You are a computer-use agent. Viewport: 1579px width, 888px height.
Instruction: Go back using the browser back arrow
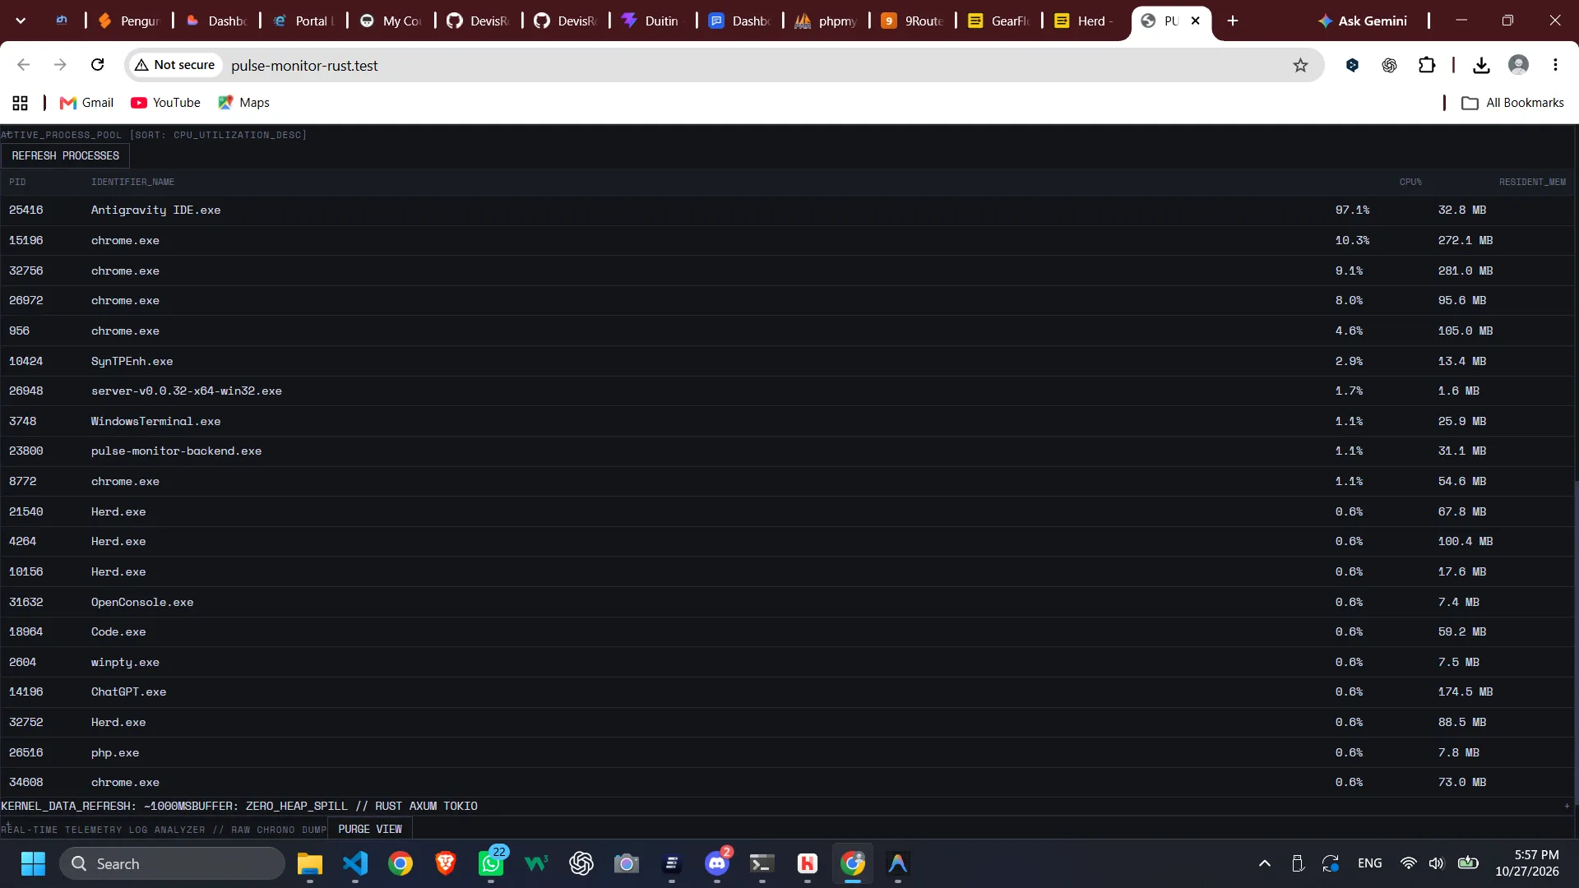pyautogui.click(x=23, y=65)
